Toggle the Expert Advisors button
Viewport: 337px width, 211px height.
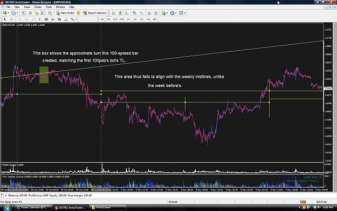tap(95, 13)
